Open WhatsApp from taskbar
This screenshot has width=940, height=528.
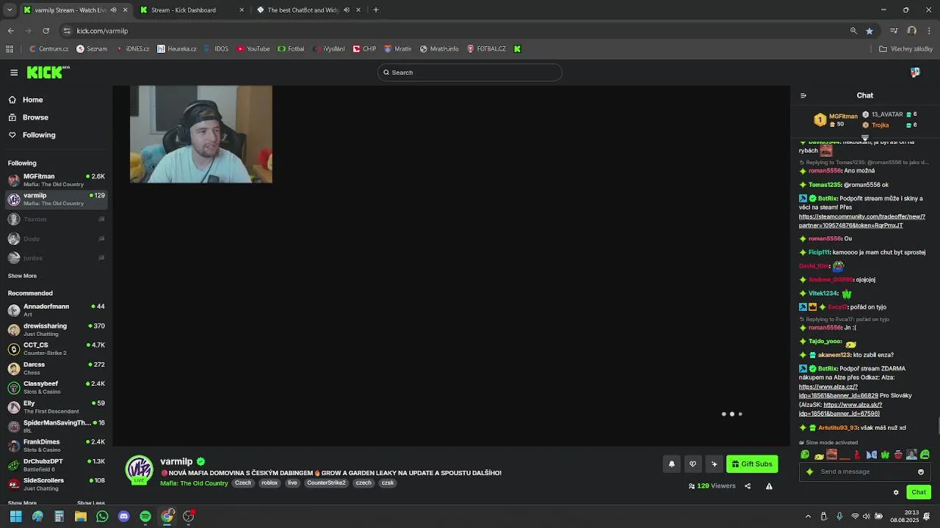(x=102, y=516)
